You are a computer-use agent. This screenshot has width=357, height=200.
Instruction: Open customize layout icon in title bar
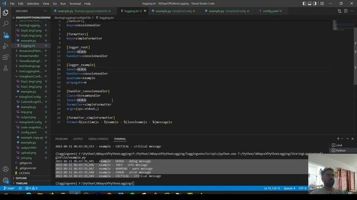[322, 3]
